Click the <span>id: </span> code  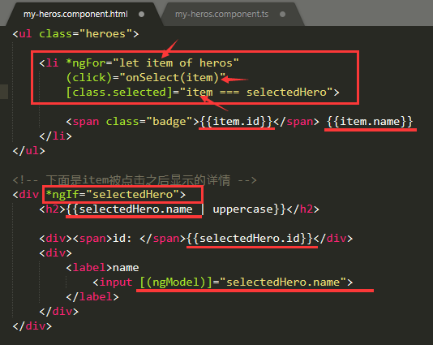pos(129,239)
